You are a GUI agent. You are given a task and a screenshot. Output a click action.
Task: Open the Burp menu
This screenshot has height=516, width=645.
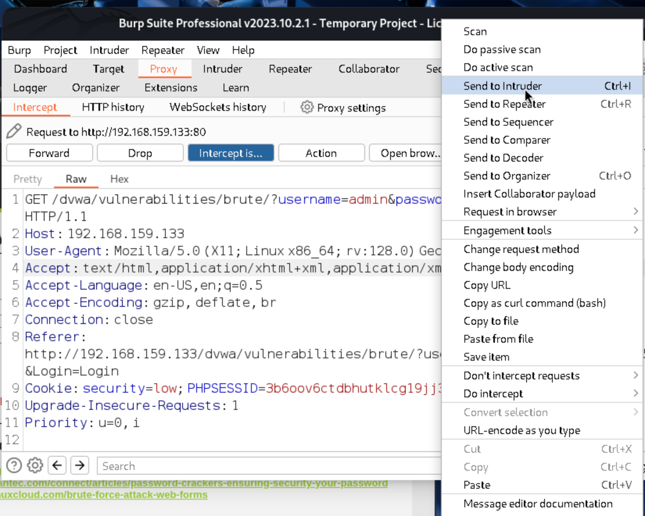pos(20,50)
